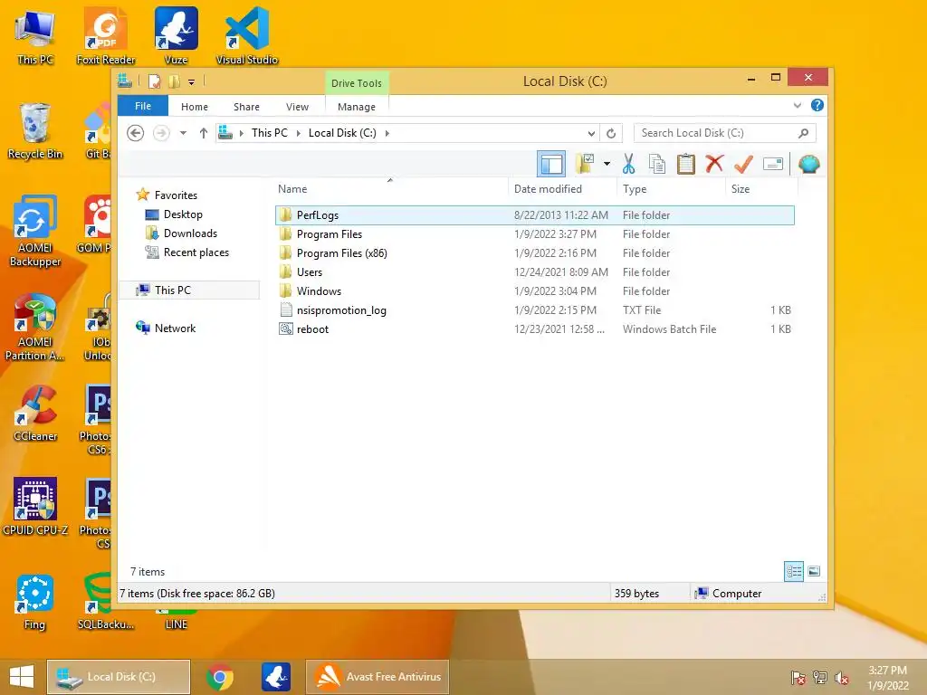Open Customize Quick Access Toolbar dropdown
Screen dimensions: 927x695
(192, 81)
